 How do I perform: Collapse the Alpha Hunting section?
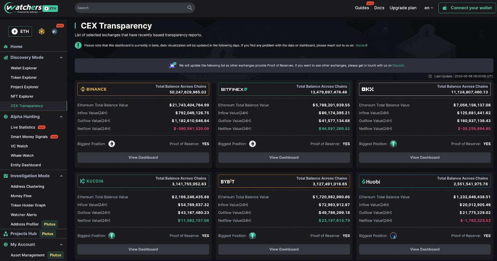[x=61, y=117]
